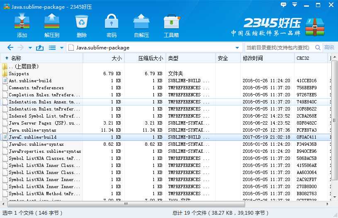This screenshot has height=218, width=338.
Task: Click the 解压到 (Extract to) icon
Action: 52,21
